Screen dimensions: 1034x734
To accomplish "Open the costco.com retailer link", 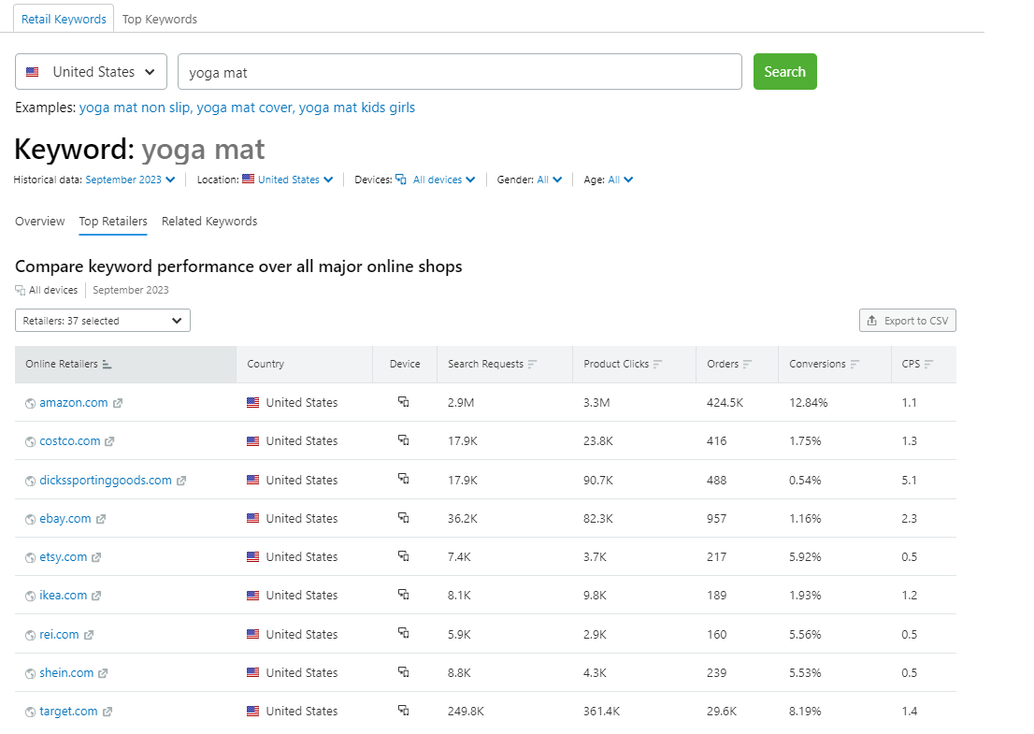I will pos(70,440).
